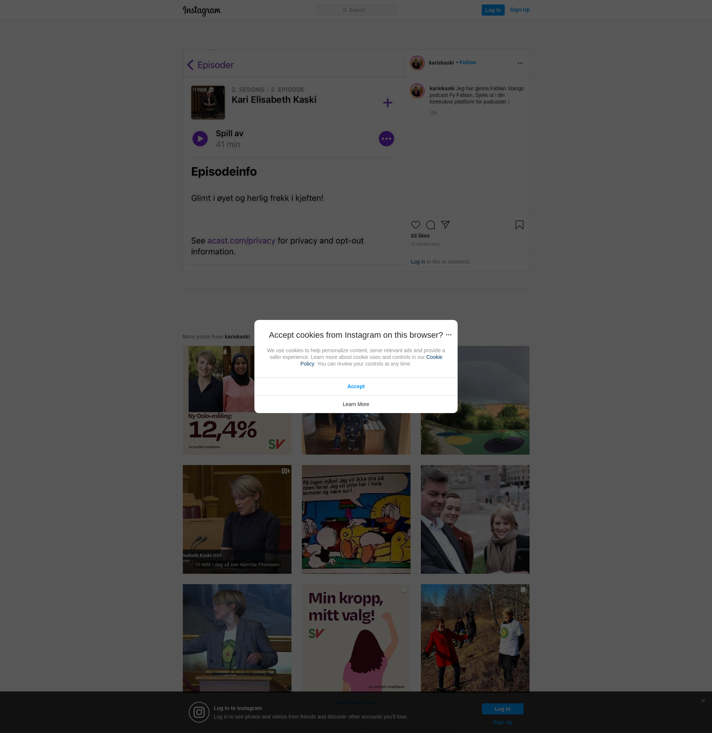Open kariekaski profile avatar in post header
The height and width of the screenshot is (733, 712).
(417, 63)
